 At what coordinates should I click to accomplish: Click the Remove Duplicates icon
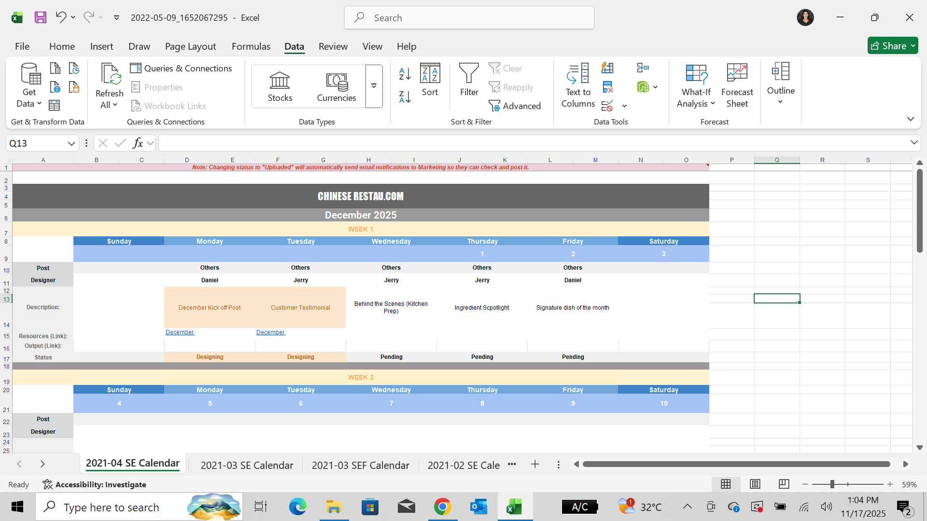tap(608, 87)
